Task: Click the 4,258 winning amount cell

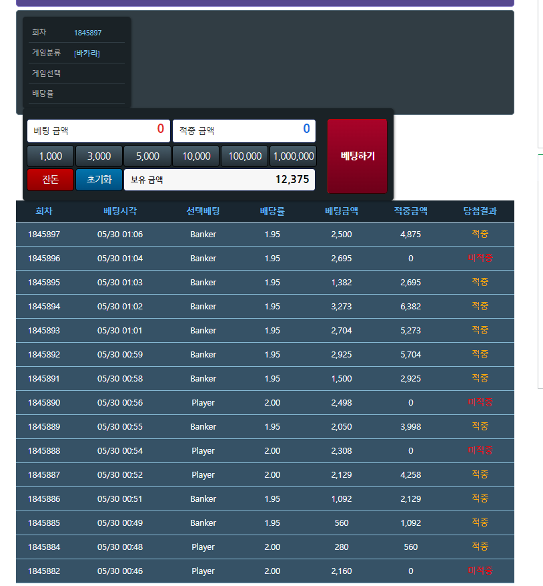Action: [x=410, y=475]
